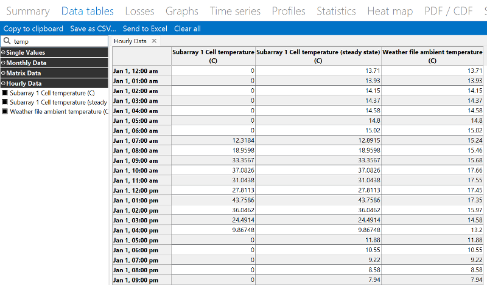Viewport: 487px width, 285px height.
Task: Collapse the Single Values section icon
Action: pyautogui.click(x=4, y=53)
